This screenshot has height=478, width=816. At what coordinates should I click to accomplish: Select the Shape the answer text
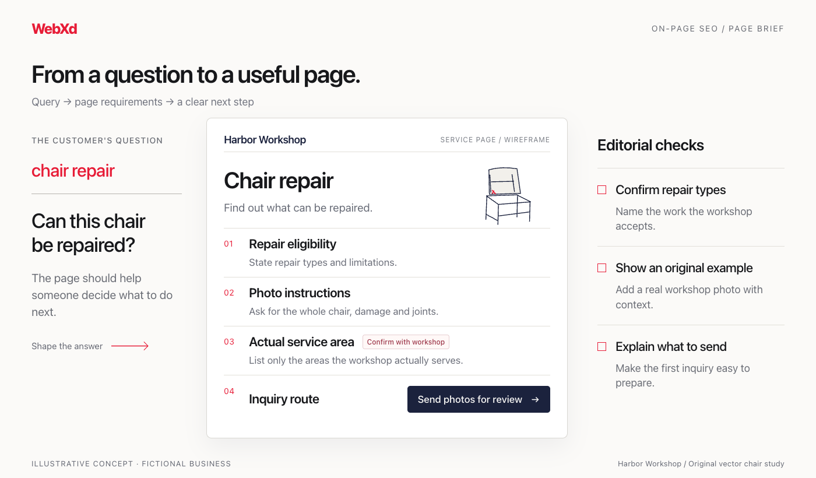67,346
